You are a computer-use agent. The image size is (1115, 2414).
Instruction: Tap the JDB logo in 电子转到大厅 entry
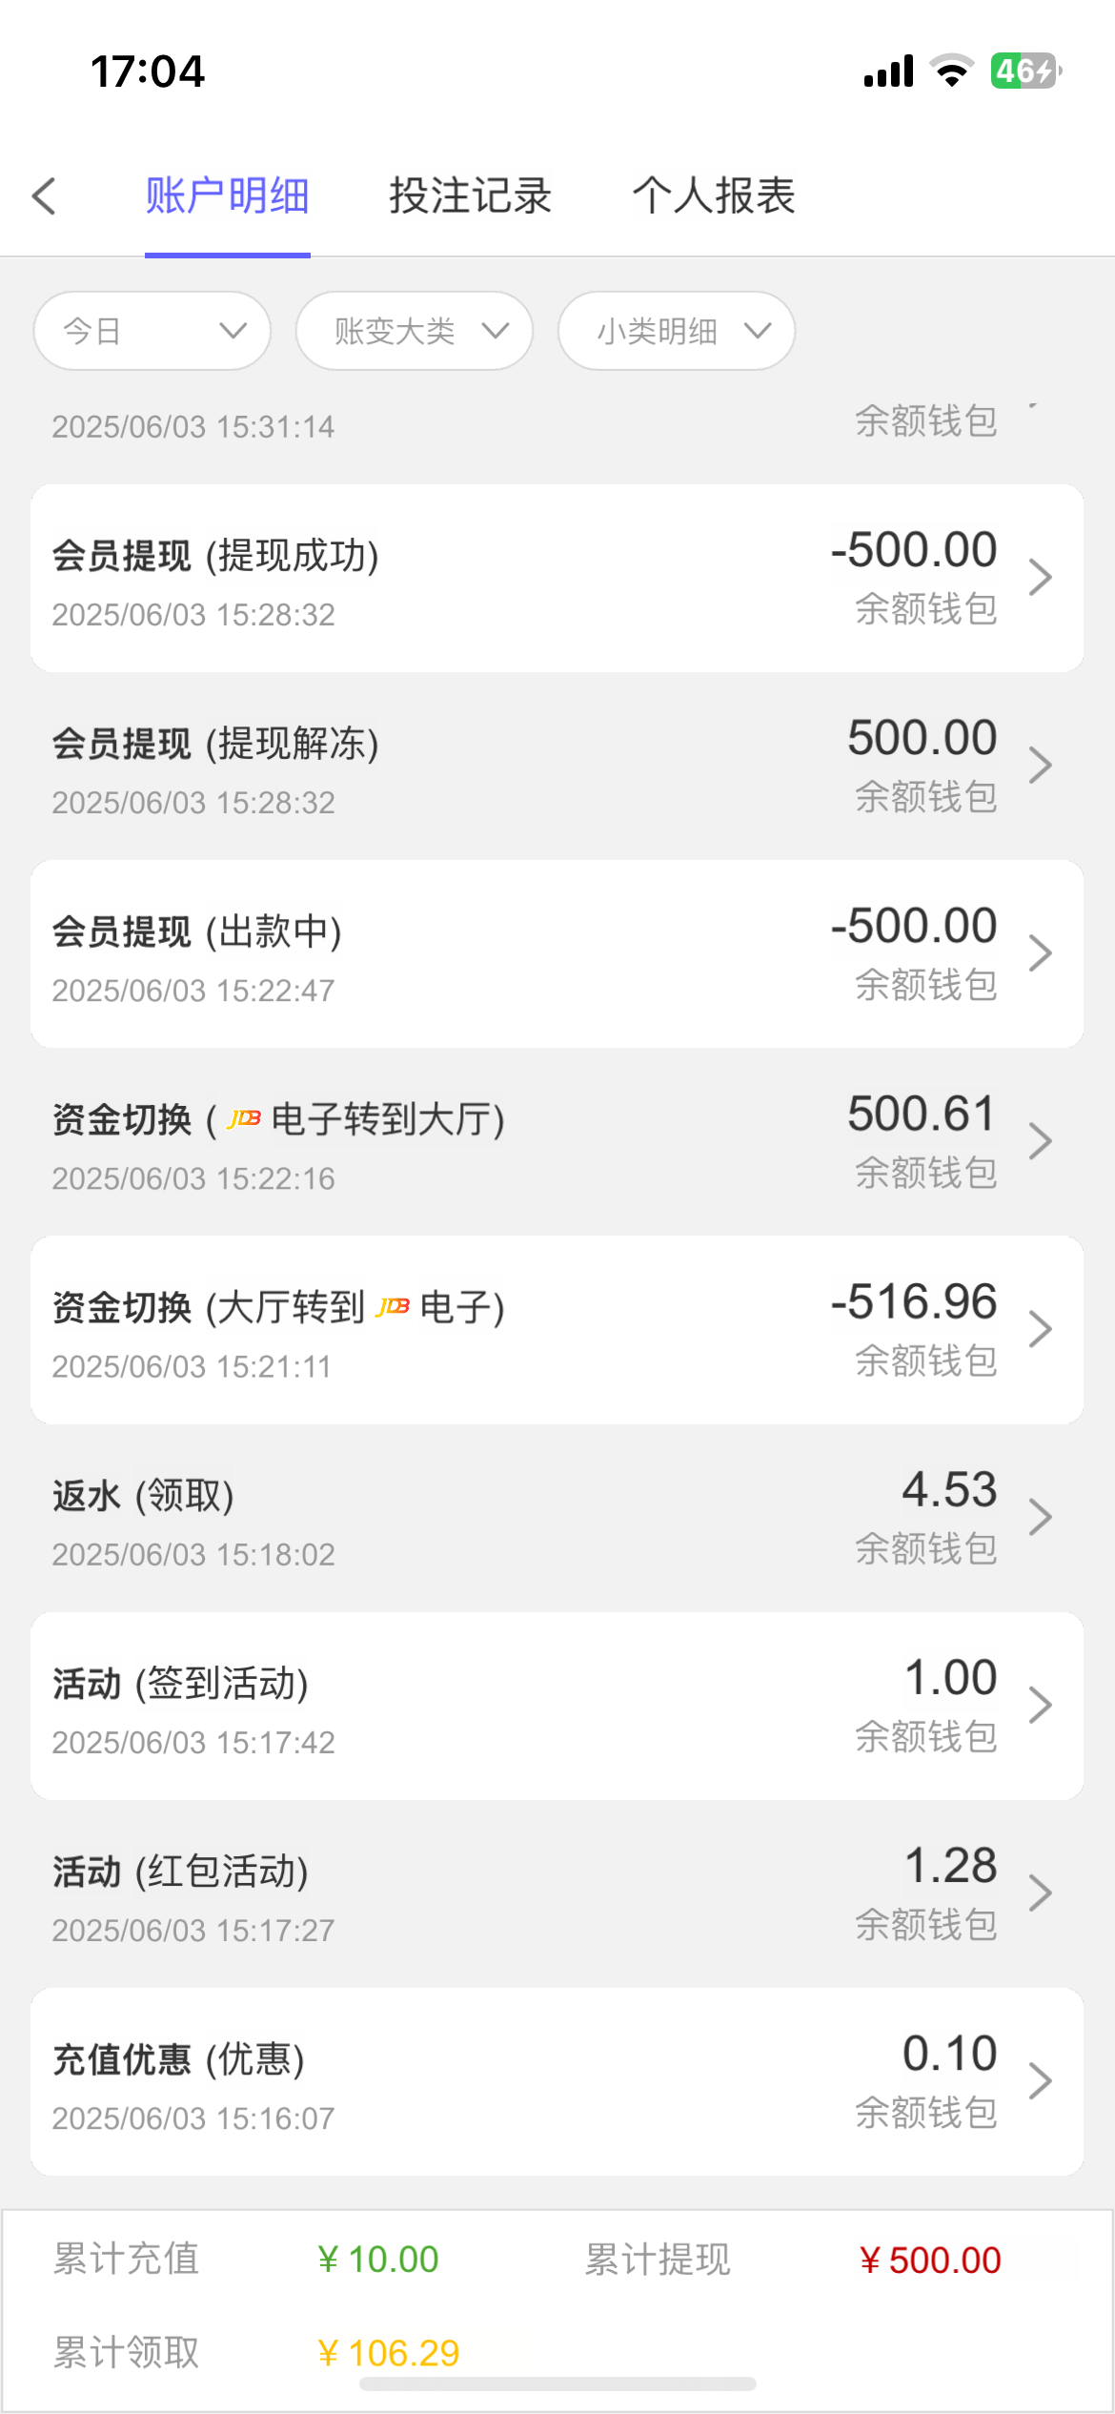pyautogui.click(x=244, y=1118)
